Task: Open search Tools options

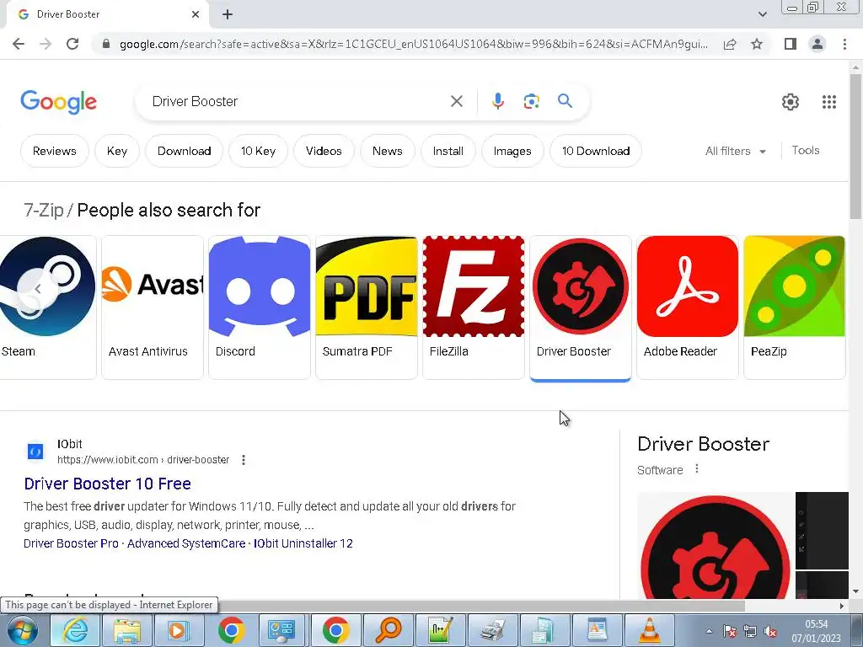Action: 805,150
